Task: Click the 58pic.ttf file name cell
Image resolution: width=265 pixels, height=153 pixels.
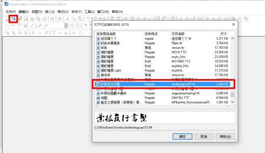Action: pos(177,43)
